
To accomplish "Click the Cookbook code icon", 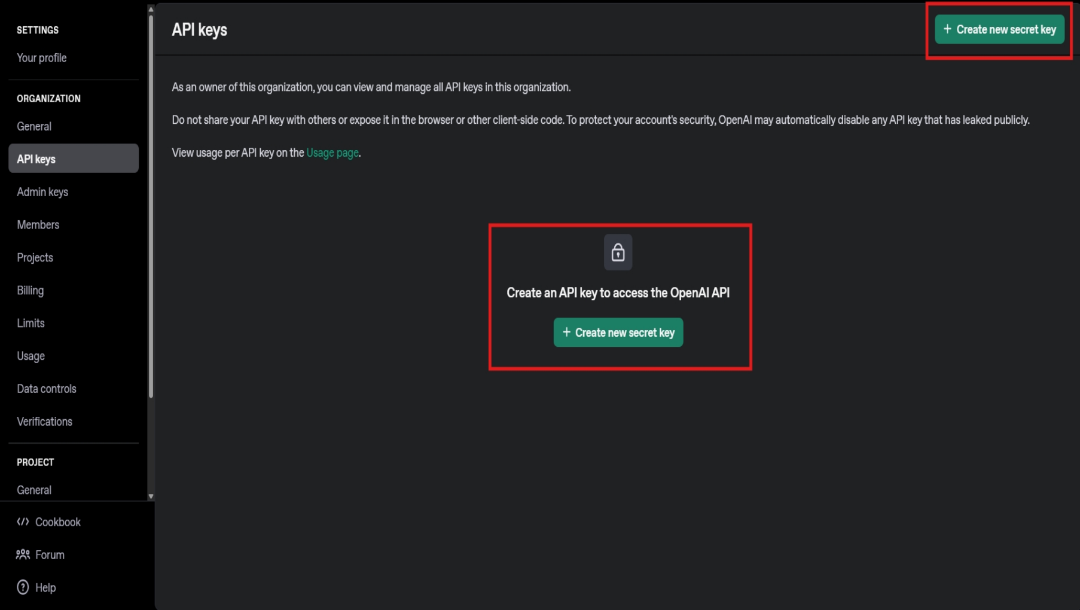I will point(23,522).
